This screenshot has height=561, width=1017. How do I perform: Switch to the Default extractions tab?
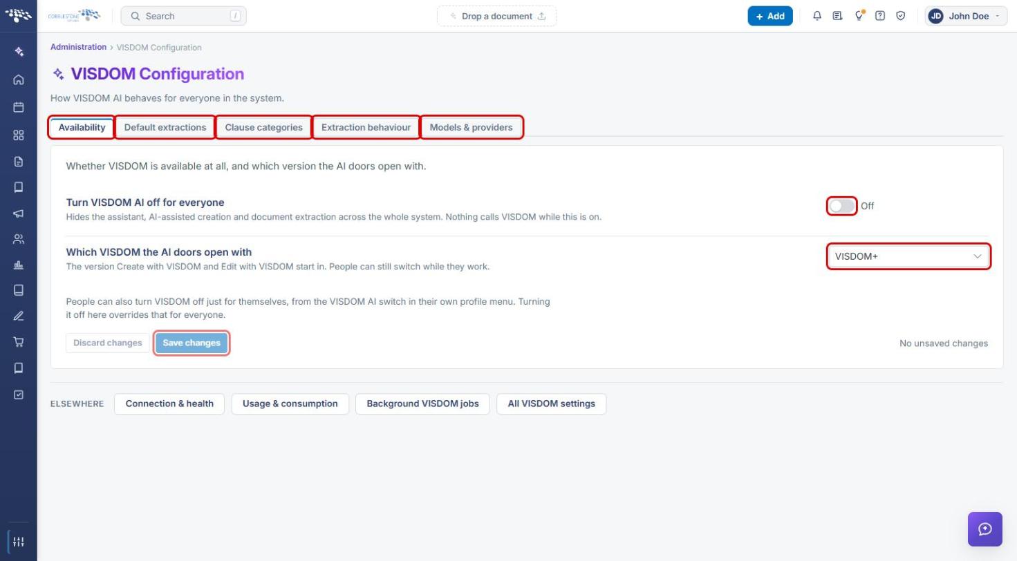(x=165, y=127)
